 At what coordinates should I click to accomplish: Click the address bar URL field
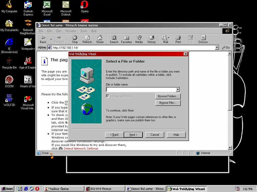(134, 47)
